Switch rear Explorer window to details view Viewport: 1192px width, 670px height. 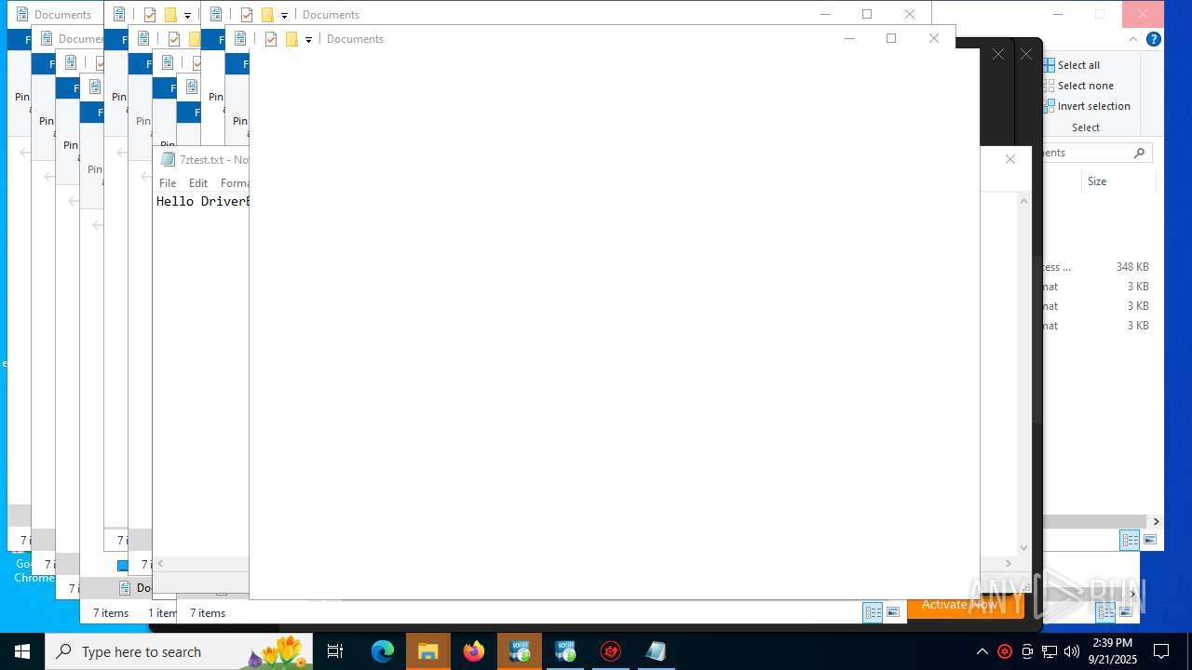coord(1130,540)
